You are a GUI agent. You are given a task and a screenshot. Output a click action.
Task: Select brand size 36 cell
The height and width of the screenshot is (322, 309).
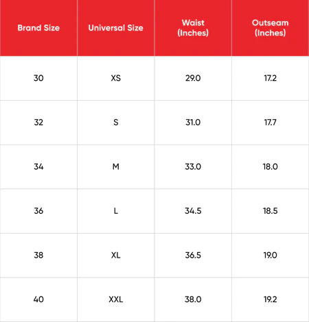click(38, 211)
